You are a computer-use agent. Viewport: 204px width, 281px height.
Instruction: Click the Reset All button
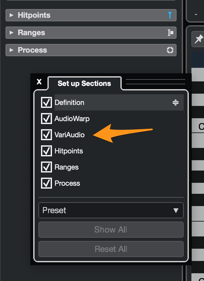point(111,249)
